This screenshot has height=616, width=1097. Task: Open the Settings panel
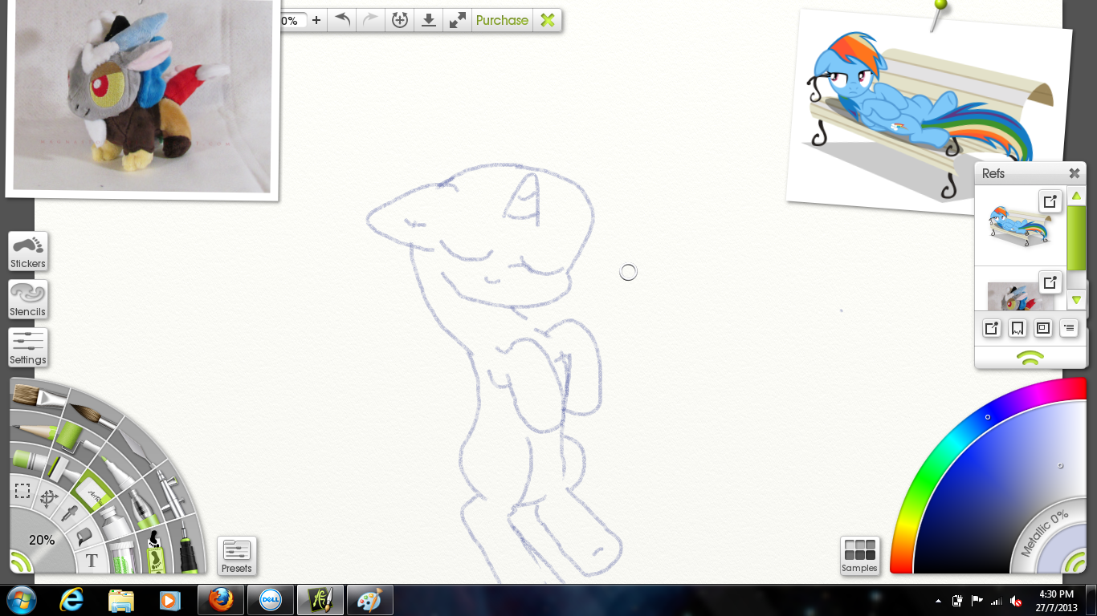[x=28, y=347]
